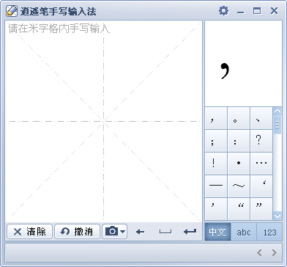The image size is (287, 267).
Task: Go to previous candidate page arrow
Action: coord(259,252)
